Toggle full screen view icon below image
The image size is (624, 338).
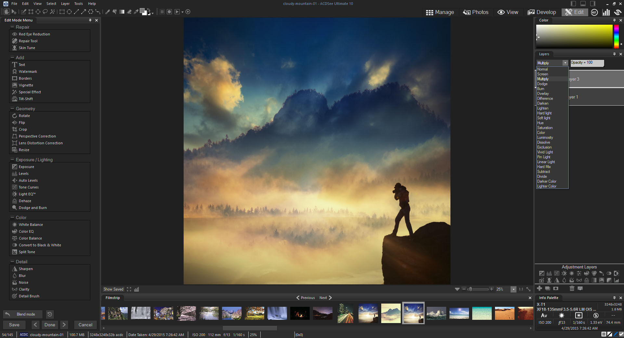pos(129,289)
